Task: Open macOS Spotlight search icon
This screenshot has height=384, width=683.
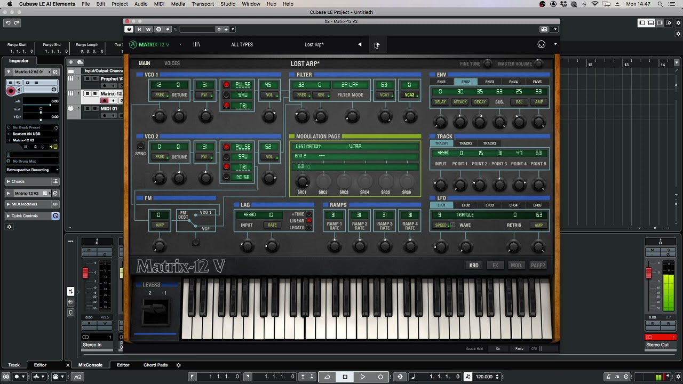Action: 660,4
